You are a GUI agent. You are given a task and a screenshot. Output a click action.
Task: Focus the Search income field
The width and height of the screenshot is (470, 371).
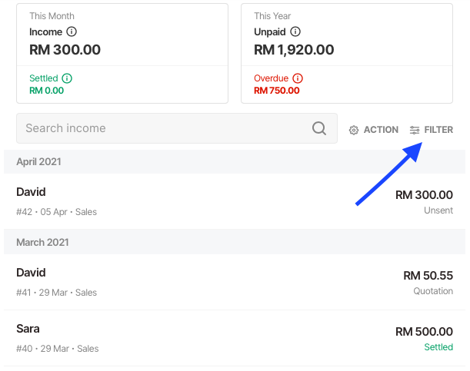177,128
